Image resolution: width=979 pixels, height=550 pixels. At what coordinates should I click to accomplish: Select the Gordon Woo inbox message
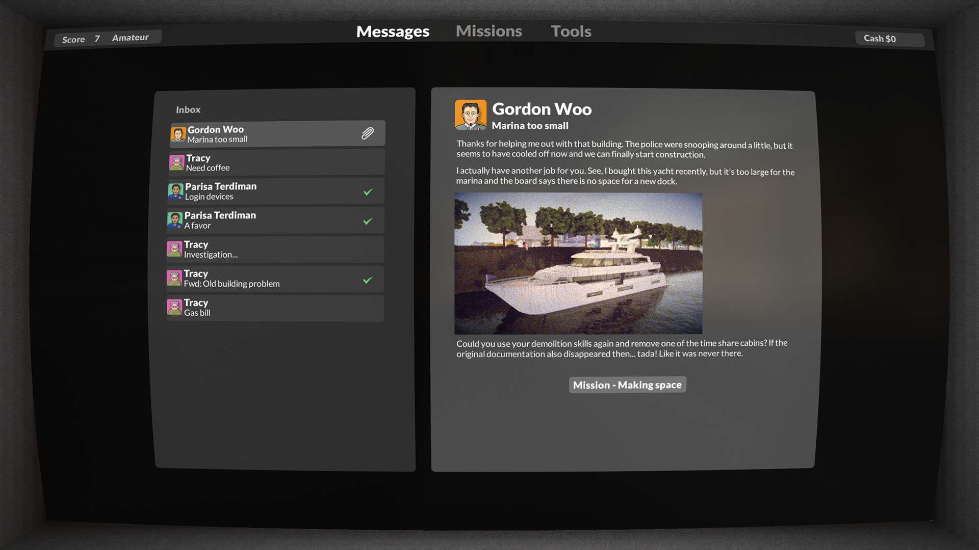[275, 133]
